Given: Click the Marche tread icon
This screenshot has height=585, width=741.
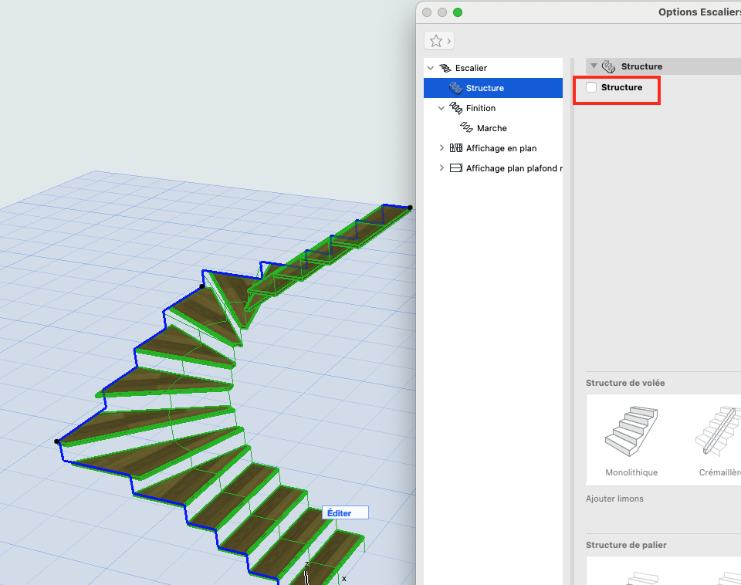Looking at the screenshot, I should coord(466,127).
